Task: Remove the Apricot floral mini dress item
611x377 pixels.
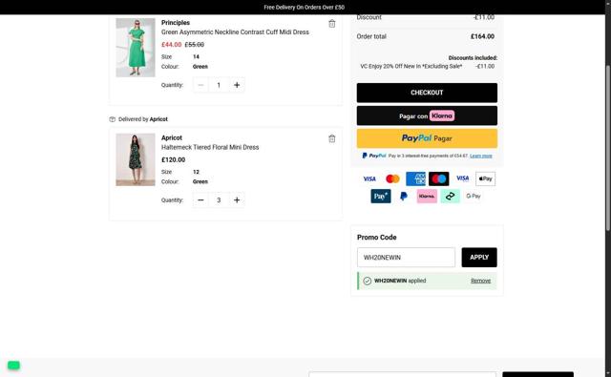Action: coord(331,138)
